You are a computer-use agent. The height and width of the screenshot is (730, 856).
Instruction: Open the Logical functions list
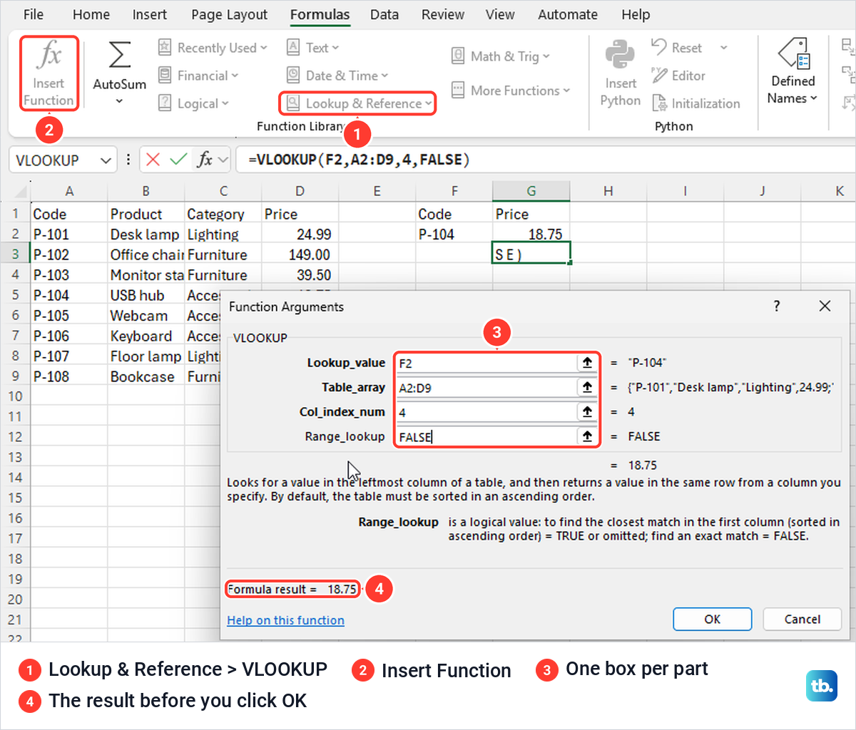coord(193,103)
